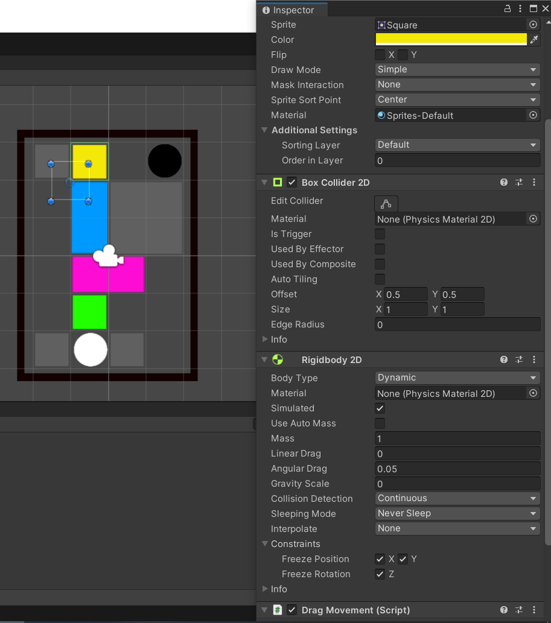The image size is (551, 623).
Task: Open the Sprite object picker circle
Action: (533, 25)
